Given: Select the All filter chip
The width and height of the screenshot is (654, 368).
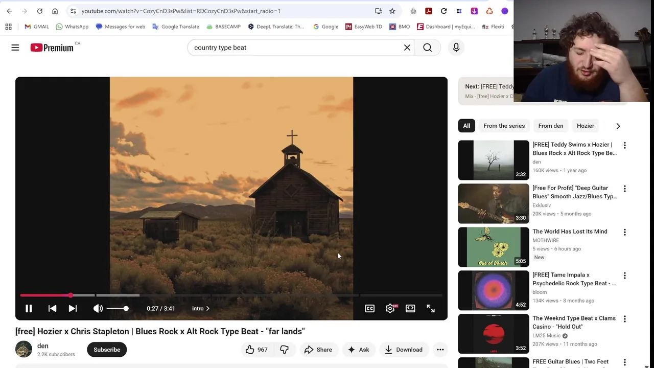Looking at the screenshot, I should (466, 126).
